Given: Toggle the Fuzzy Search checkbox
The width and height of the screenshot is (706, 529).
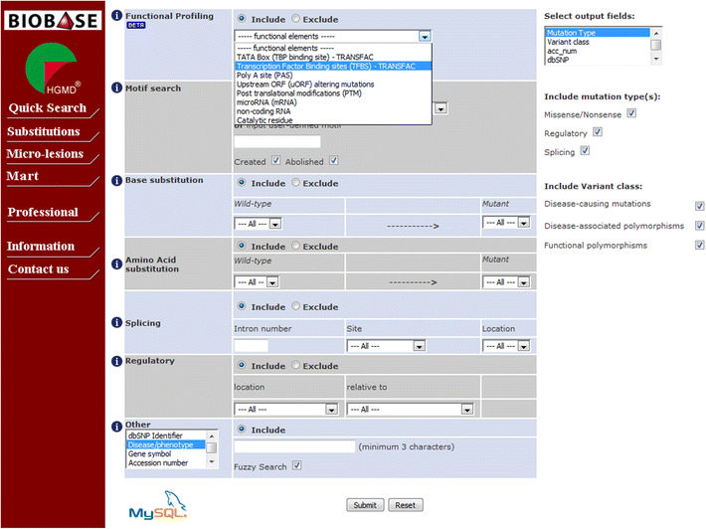Looking at the screenshot, I should 296,465.
